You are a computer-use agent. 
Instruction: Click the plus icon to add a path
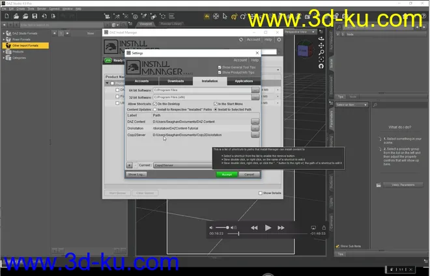click(129, 165)
